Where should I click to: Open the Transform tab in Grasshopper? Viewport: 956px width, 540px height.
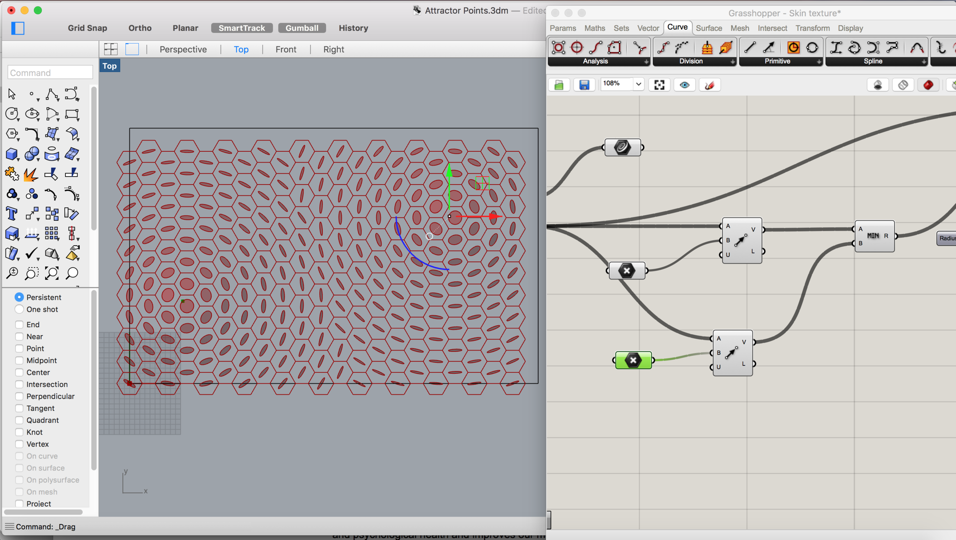click(x=813, y=28)
